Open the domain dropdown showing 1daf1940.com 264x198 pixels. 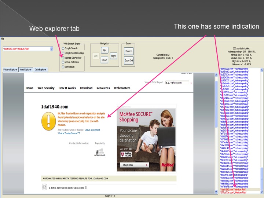[x=52, y=49]
